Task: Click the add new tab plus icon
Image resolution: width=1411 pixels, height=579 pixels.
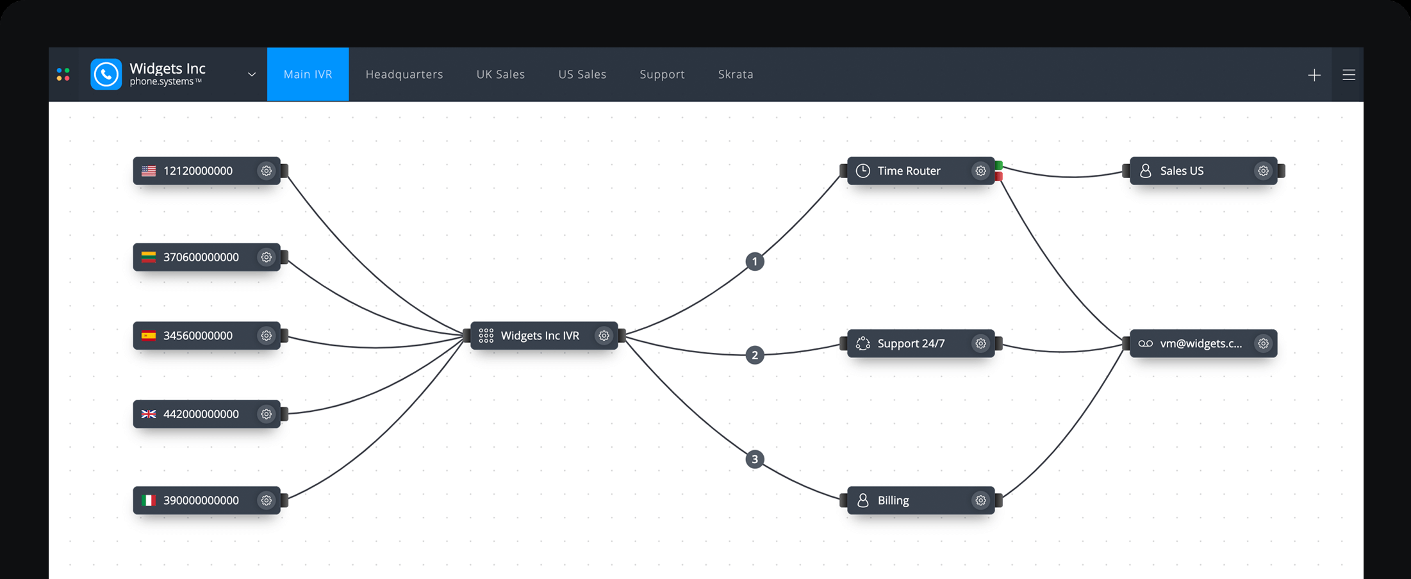Action: coord(1314,75)
